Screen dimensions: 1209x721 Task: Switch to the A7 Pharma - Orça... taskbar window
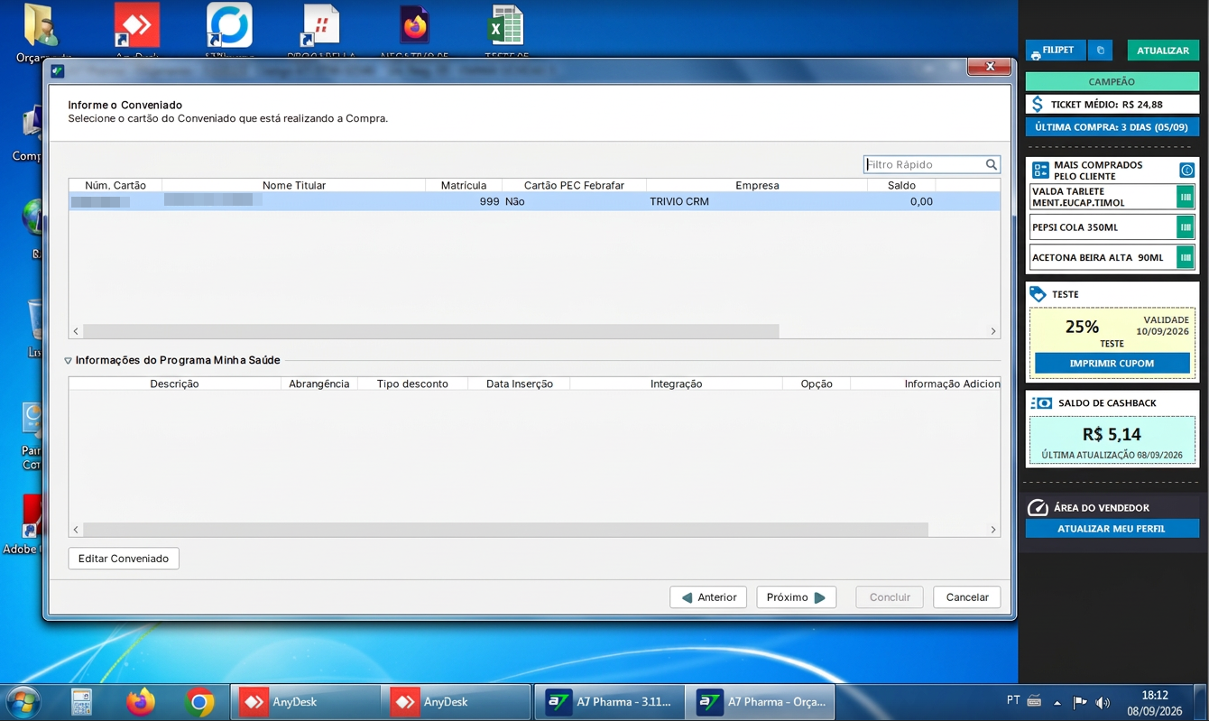coord(760,701)
